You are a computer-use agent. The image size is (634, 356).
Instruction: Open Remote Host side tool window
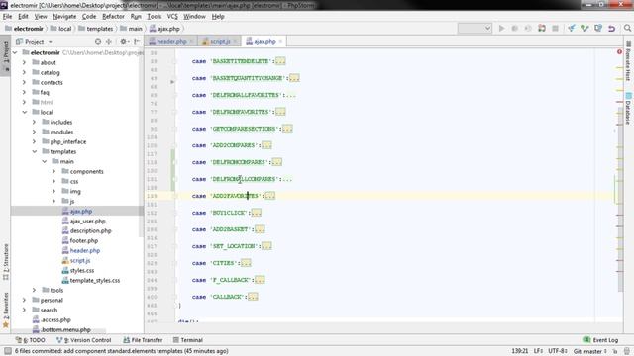[628, 61]
